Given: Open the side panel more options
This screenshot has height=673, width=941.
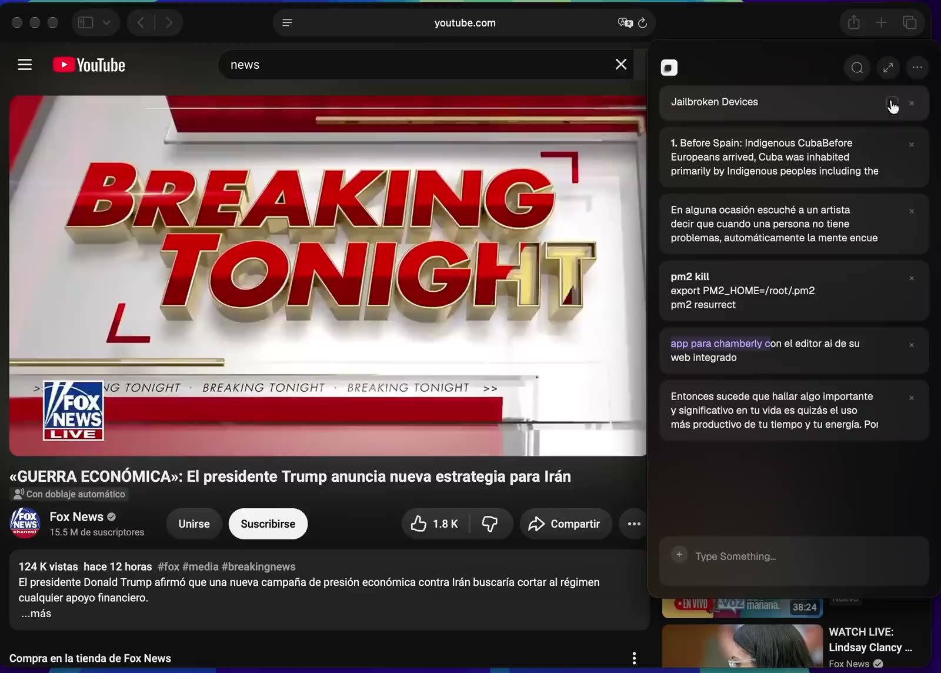Looking at the screenshot, I should point(917,68).
